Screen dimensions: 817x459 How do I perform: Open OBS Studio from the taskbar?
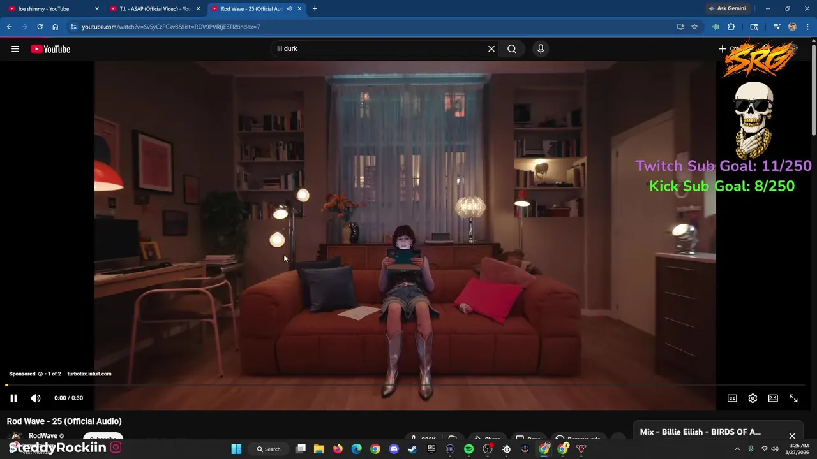pyautogui.click(x=488, y=449)
